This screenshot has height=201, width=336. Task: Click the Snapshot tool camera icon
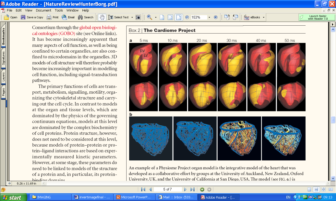(138, 17)
